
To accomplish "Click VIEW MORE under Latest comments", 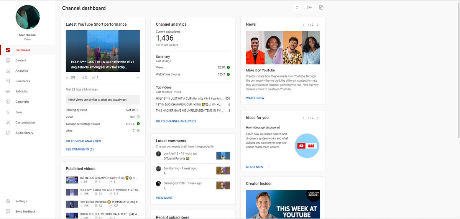I will tap(164, 198).
